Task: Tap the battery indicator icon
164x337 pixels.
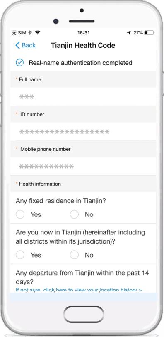Action: click(x=149, y=33)
